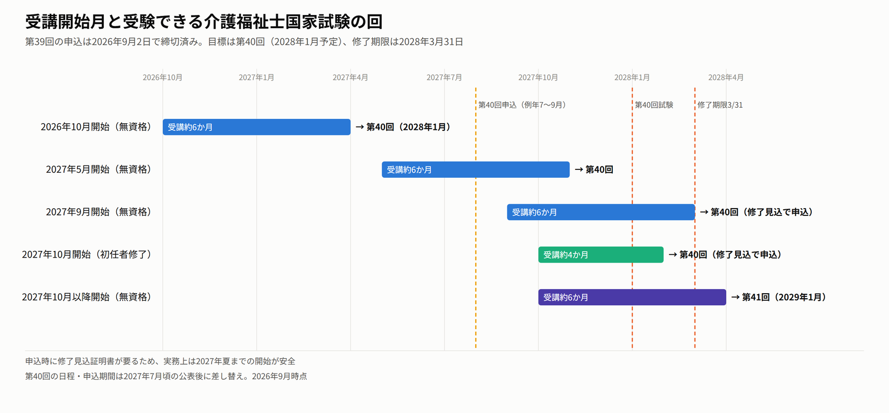Click the 2028年4月 axis tick label
The height and width of the screenshot is (413, 889).
[x=726, y=77]
